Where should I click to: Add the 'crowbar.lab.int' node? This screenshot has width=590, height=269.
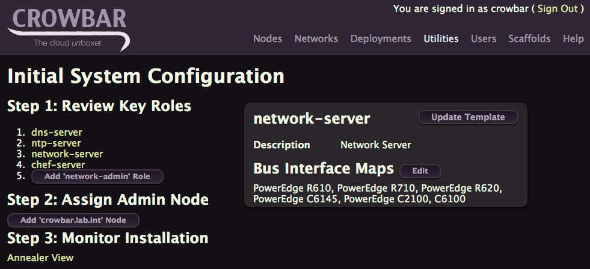[x=73, y=220]
